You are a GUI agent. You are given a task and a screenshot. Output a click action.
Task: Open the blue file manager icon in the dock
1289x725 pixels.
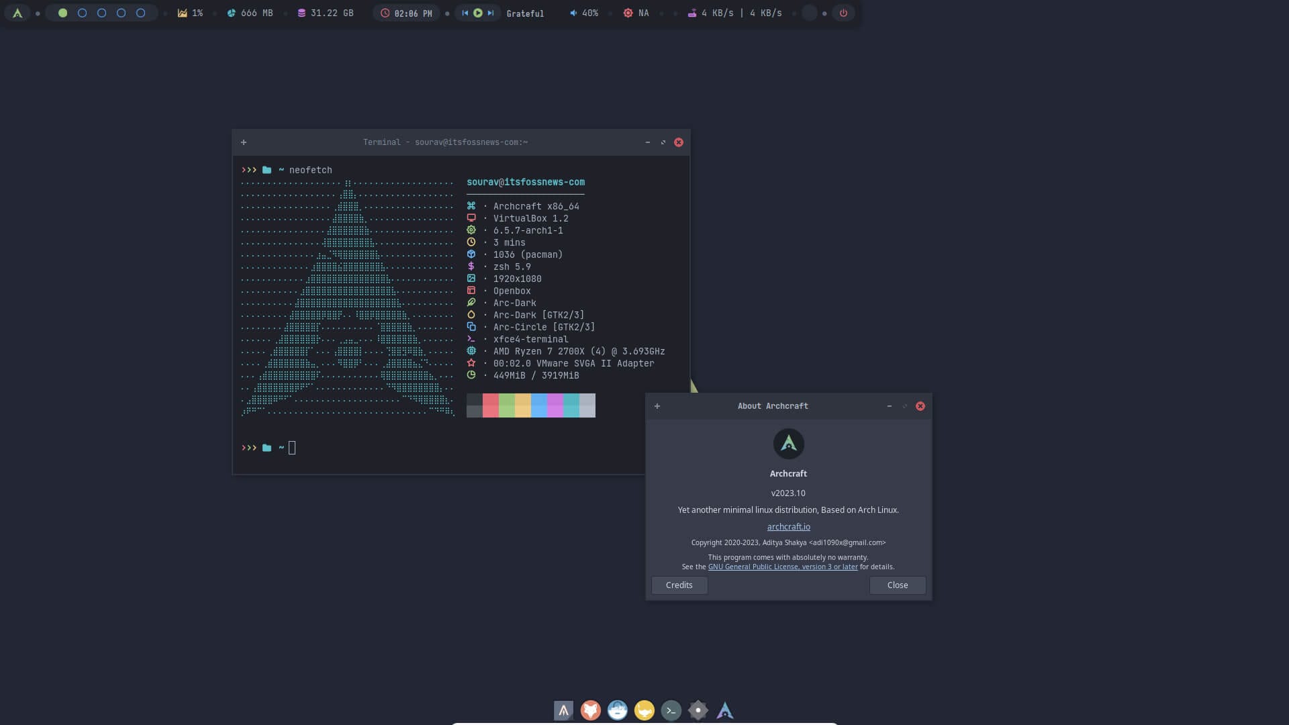pos(617,710)
